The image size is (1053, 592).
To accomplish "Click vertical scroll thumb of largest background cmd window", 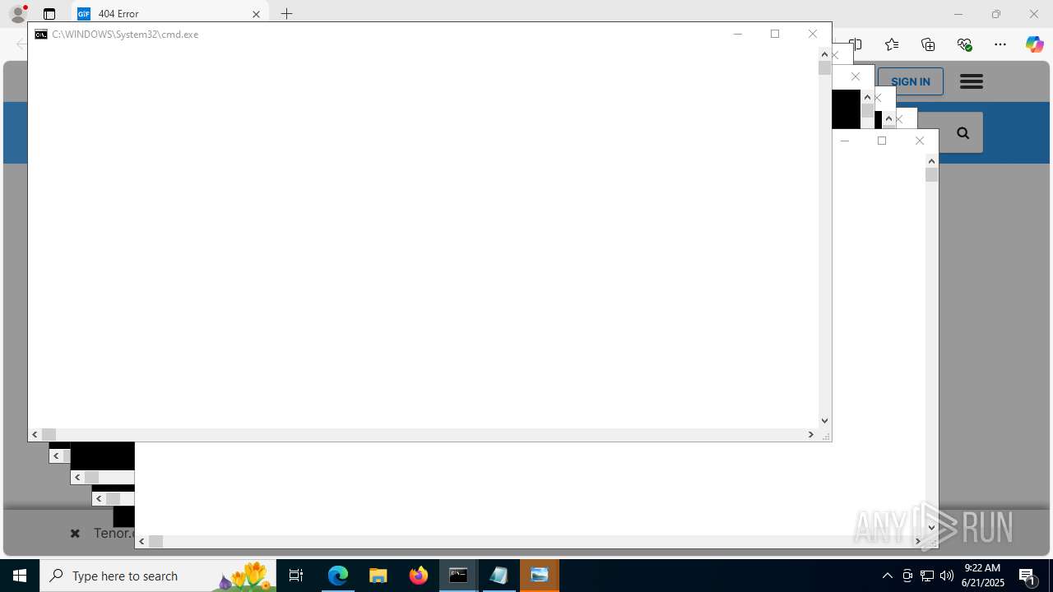I will [x=932, y=175].
